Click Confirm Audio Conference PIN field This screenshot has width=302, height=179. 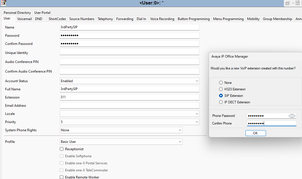pos(129,71)
